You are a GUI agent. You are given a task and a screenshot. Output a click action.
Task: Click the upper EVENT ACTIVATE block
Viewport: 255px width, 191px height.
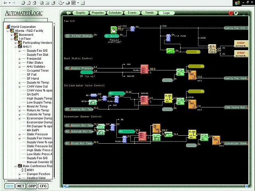241,44
